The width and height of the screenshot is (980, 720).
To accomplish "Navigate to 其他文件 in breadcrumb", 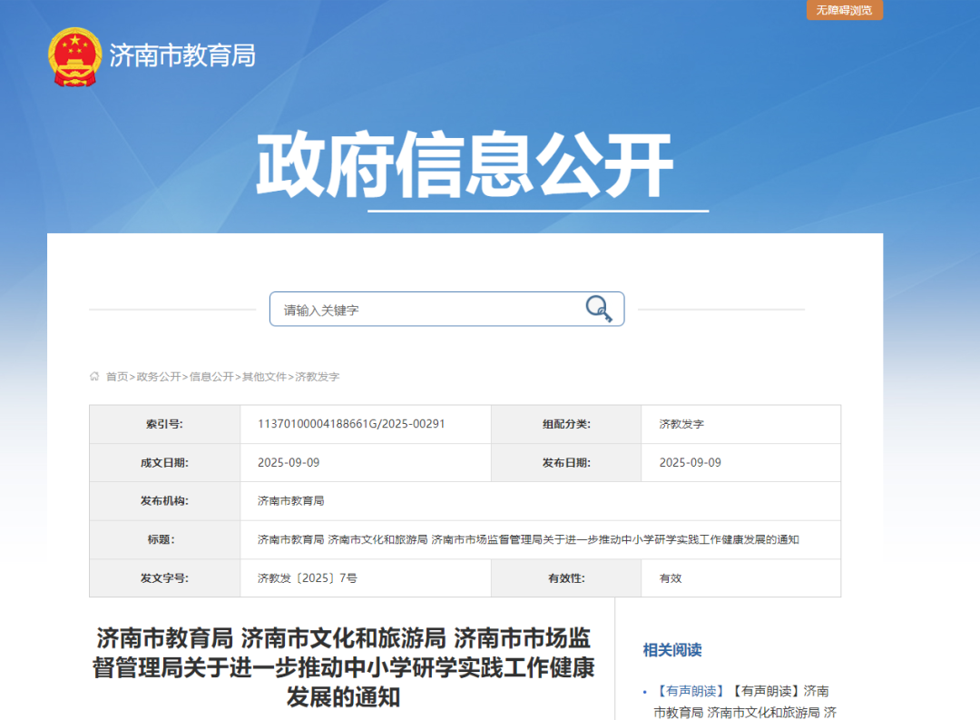I will pyautogui.click(x=264, y=376).
